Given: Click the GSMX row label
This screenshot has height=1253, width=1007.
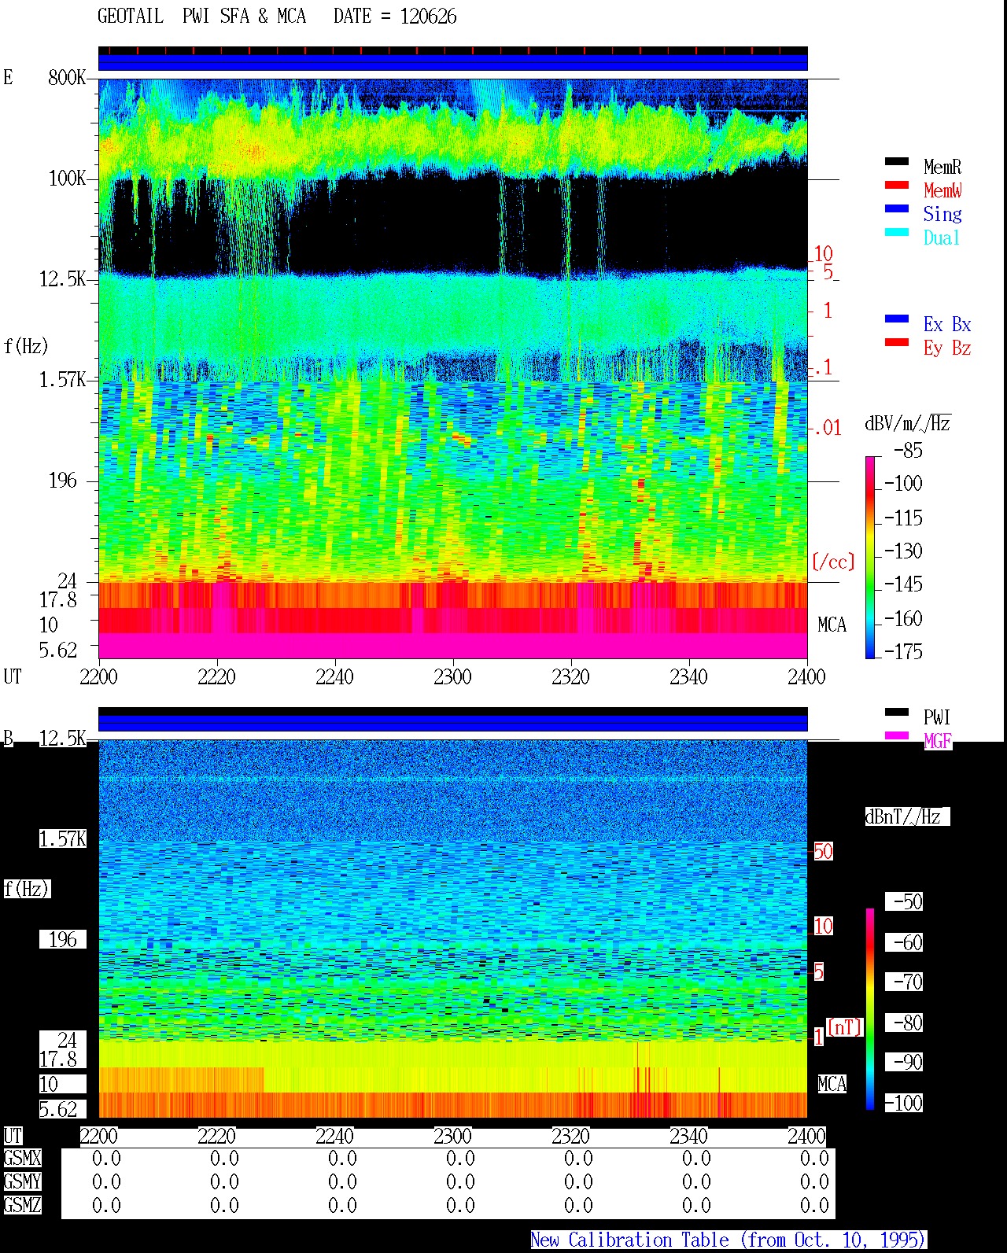Looking at the screenshot, I should 22,1158.
